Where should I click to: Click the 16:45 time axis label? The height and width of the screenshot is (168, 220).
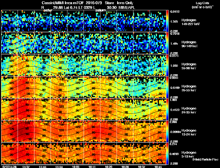158,167
